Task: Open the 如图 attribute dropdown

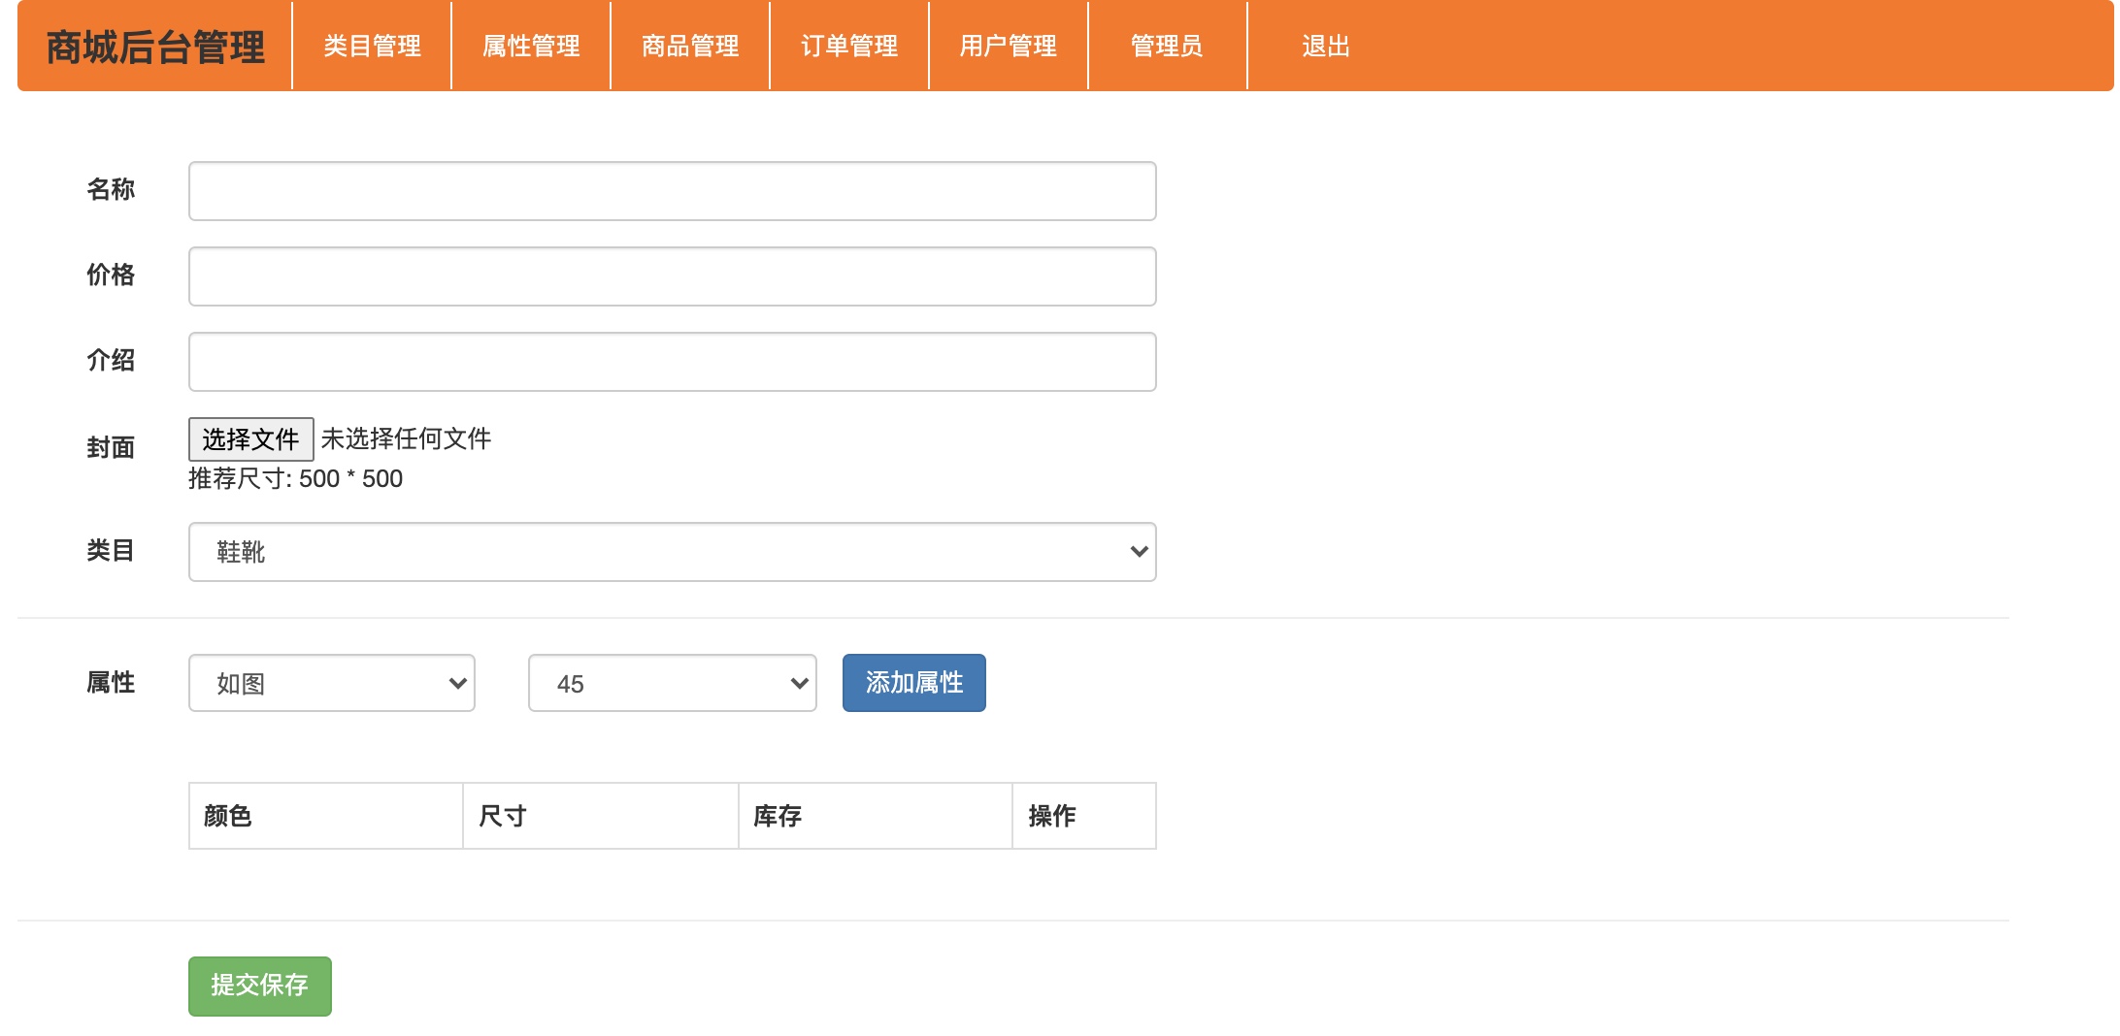Action: click(x=331, y=683)
